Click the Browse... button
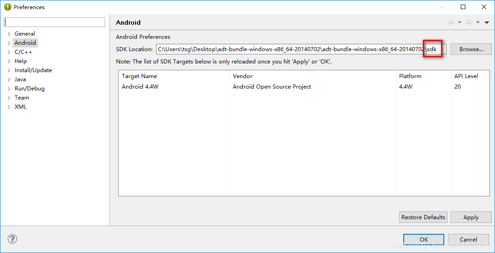495x253 pixels. tap(471, 49)
